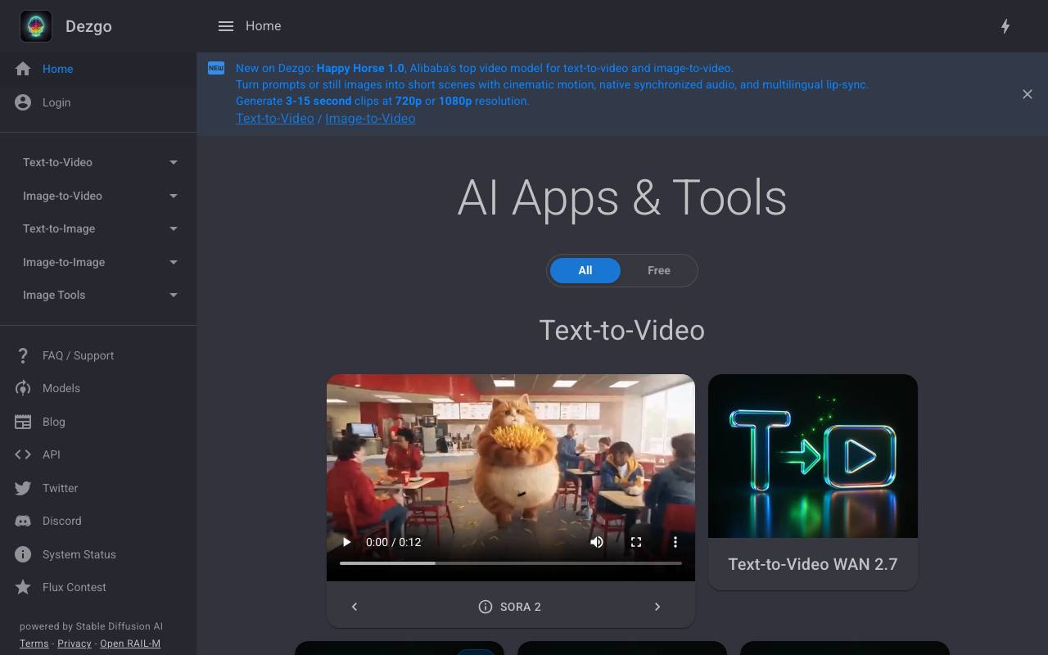Click the Flux Contest star icon

(23, 587)
